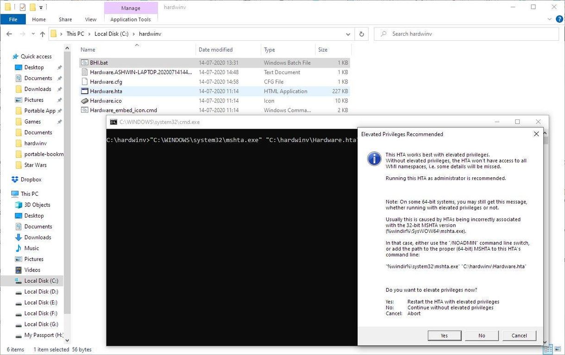Click the BHI.bat batch file icon
565x355 pixels.
pos(84,62)
